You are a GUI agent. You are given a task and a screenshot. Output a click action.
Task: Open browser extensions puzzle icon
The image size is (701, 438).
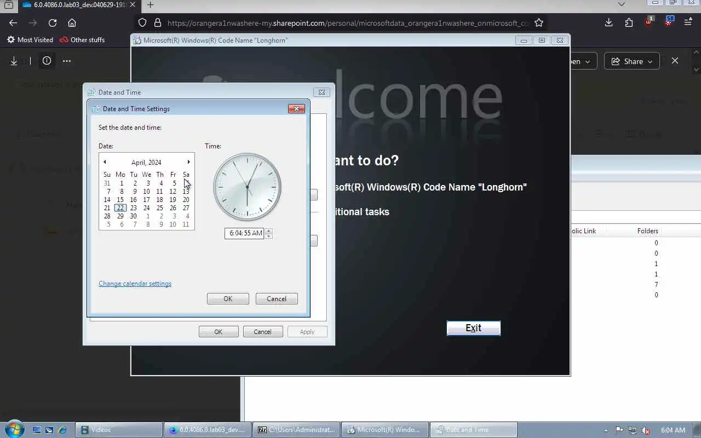pyautogui.click(x=629, y=22)
